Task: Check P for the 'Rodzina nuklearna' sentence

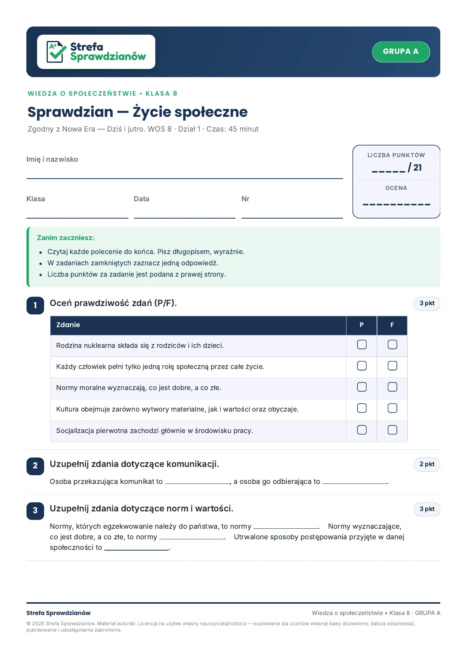Action: pyautogui.click(x=362, y=344)
